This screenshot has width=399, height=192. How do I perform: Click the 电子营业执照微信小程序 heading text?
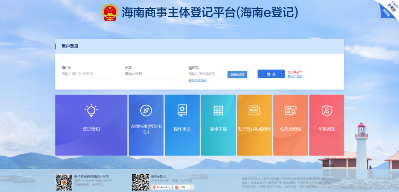coord(91,177)
